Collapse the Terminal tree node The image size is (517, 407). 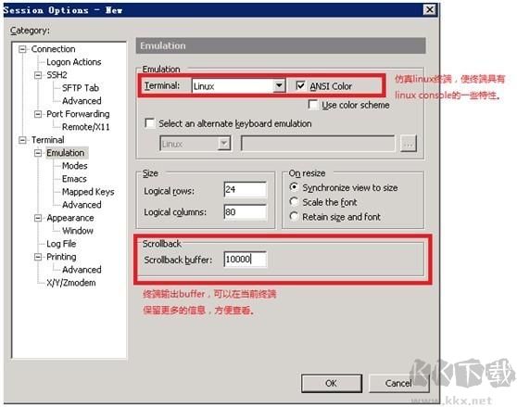[22, 140]
